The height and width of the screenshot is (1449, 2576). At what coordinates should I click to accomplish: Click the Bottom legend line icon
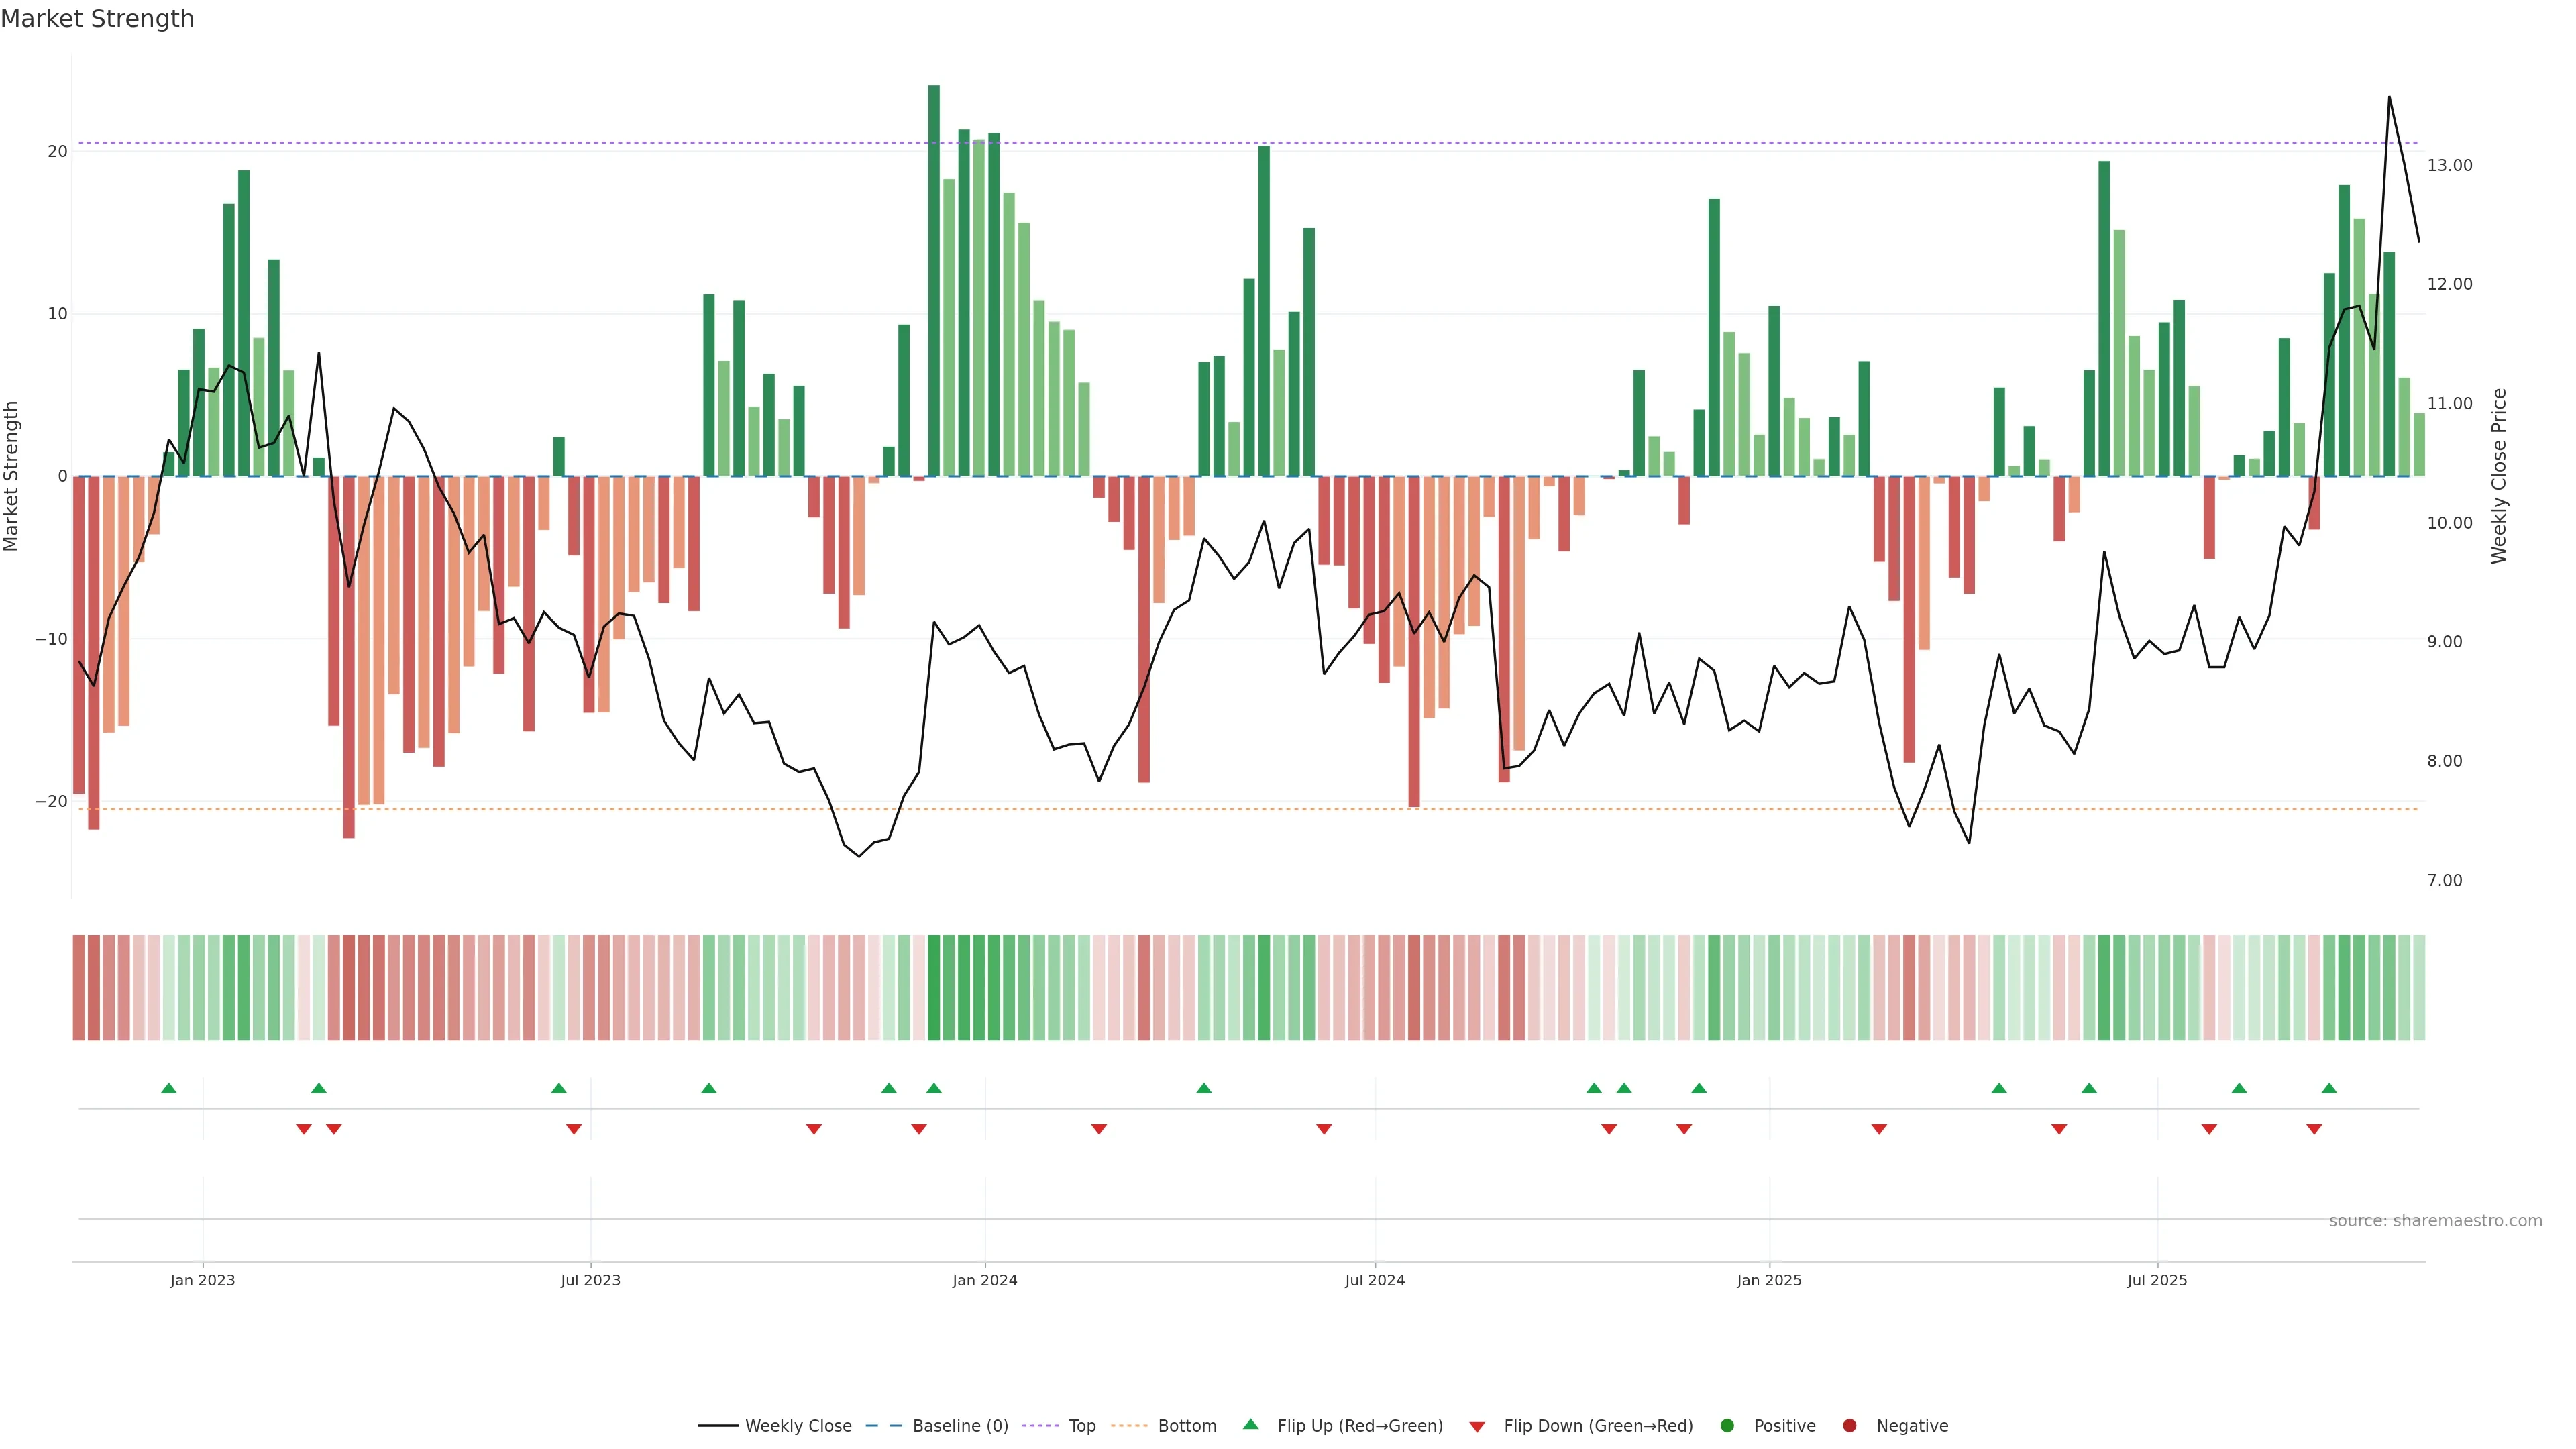(x=1129, y=1426)
